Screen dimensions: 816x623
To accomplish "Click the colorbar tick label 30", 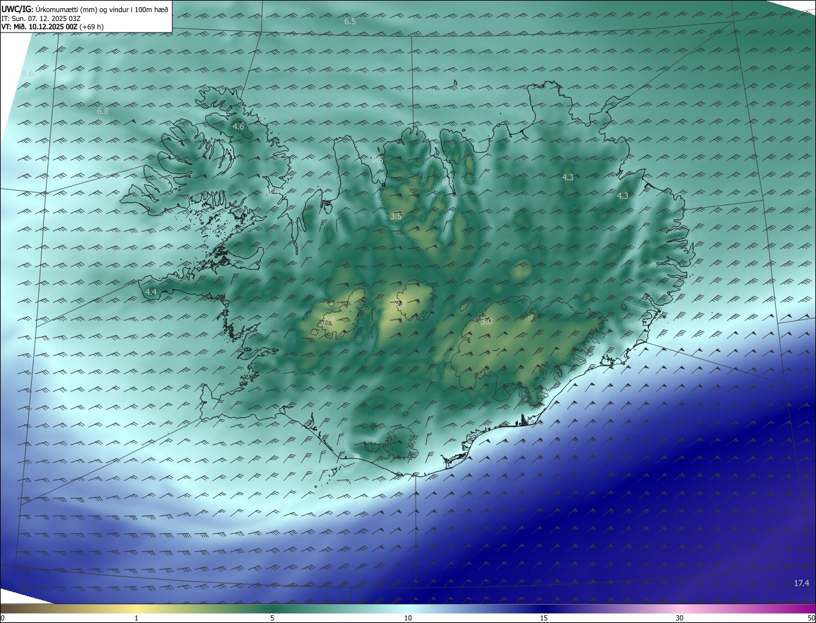I will [x=680, y=618].
